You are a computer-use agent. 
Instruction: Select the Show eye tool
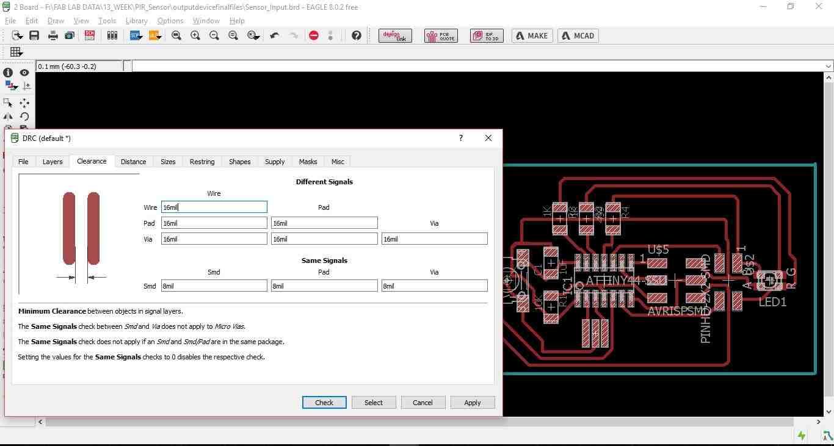pos(24,73)
